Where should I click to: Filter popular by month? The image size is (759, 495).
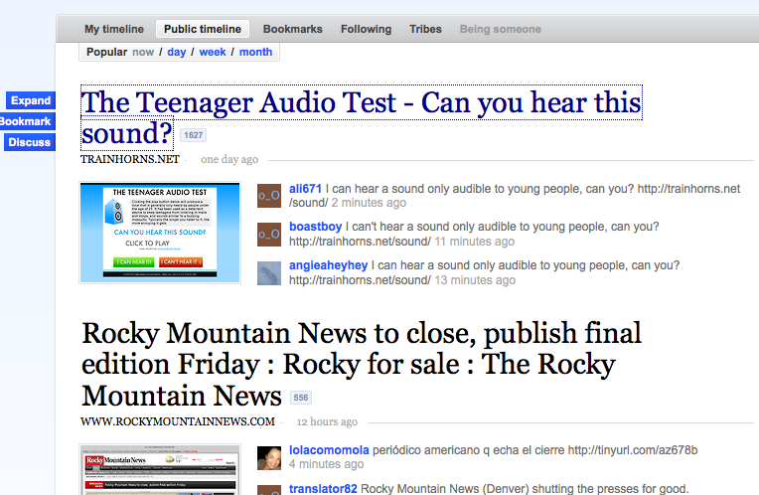[255, 52]
